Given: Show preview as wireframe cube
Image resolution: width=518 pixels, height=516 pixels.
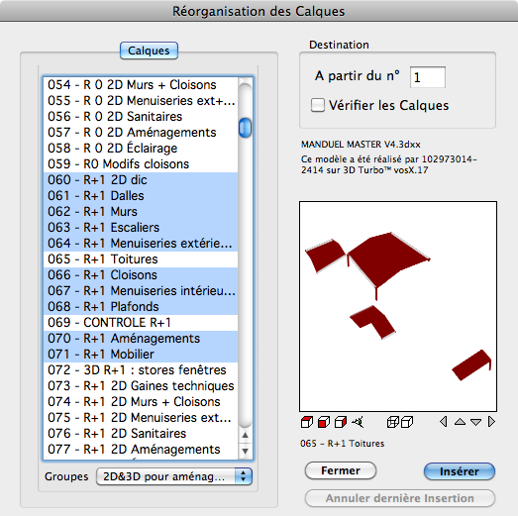Looking at the screenshot, I should (x=392, y=422).
